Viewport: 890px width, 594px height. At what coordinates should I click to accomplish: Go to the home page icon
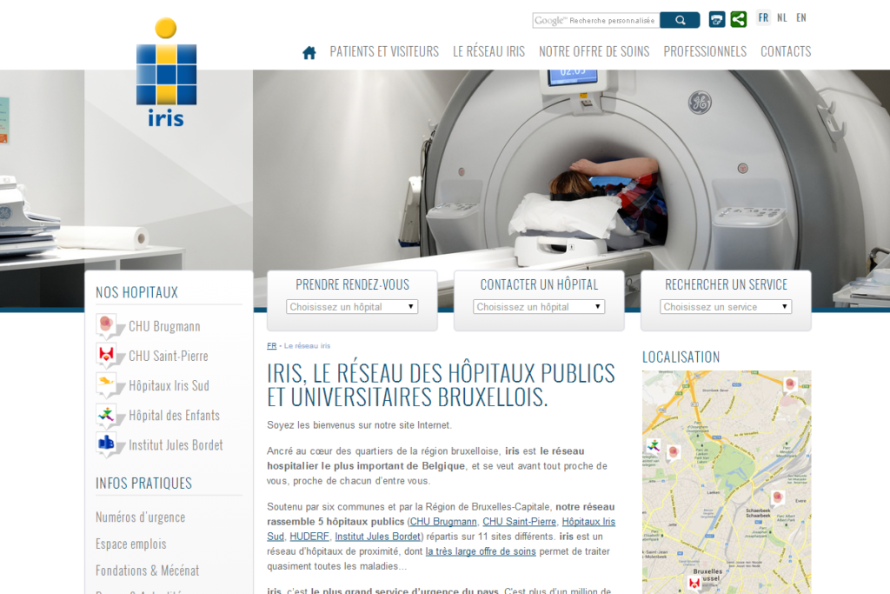[309, 53]
